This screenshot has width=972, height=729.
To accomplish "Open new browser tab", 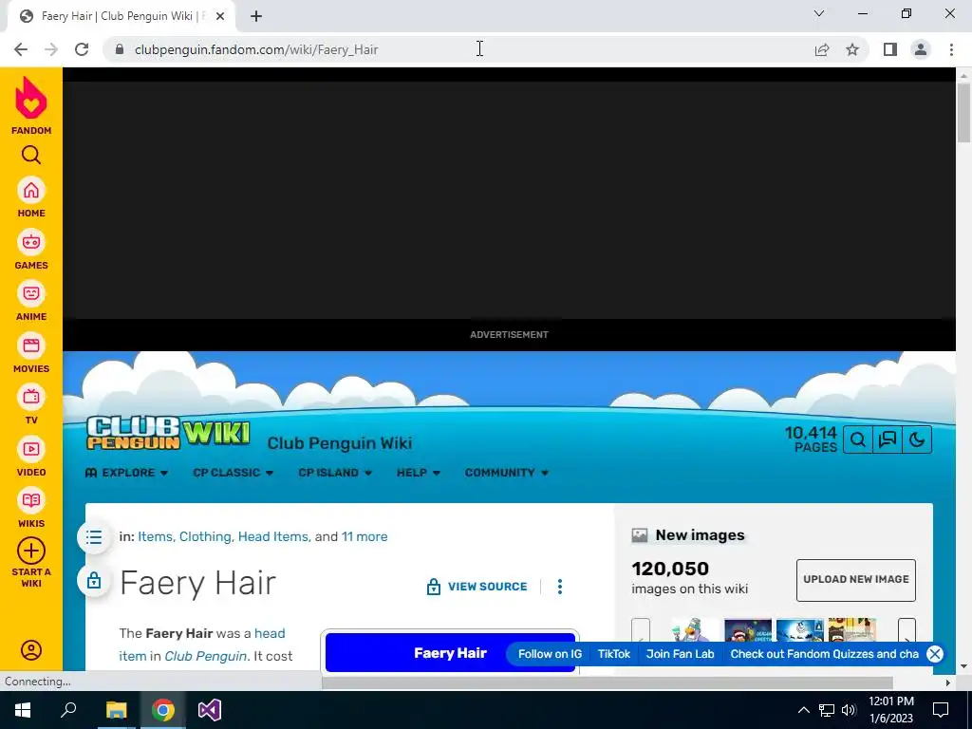I will [x=256, y=16].
